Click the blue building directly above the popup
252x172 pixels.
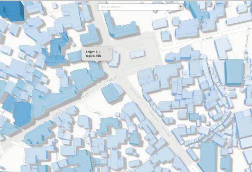pyautogui.click(x=89, y=37)
